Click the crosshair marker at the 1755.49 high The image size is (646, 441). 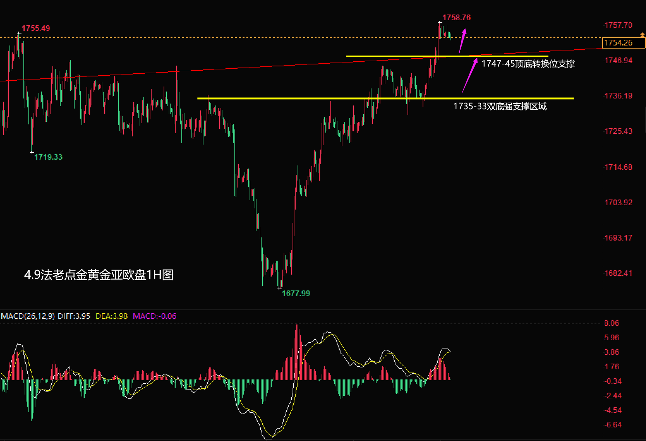(x=19, y=33)
